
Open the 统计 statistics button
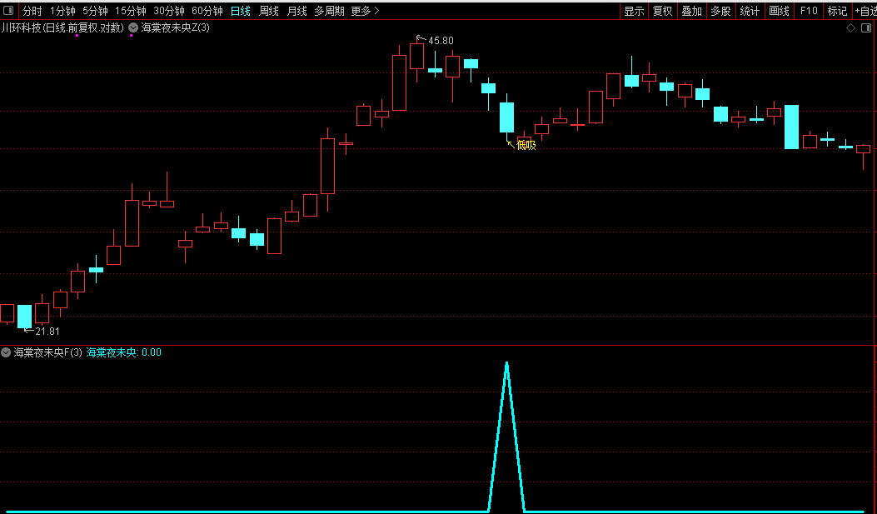750,11
